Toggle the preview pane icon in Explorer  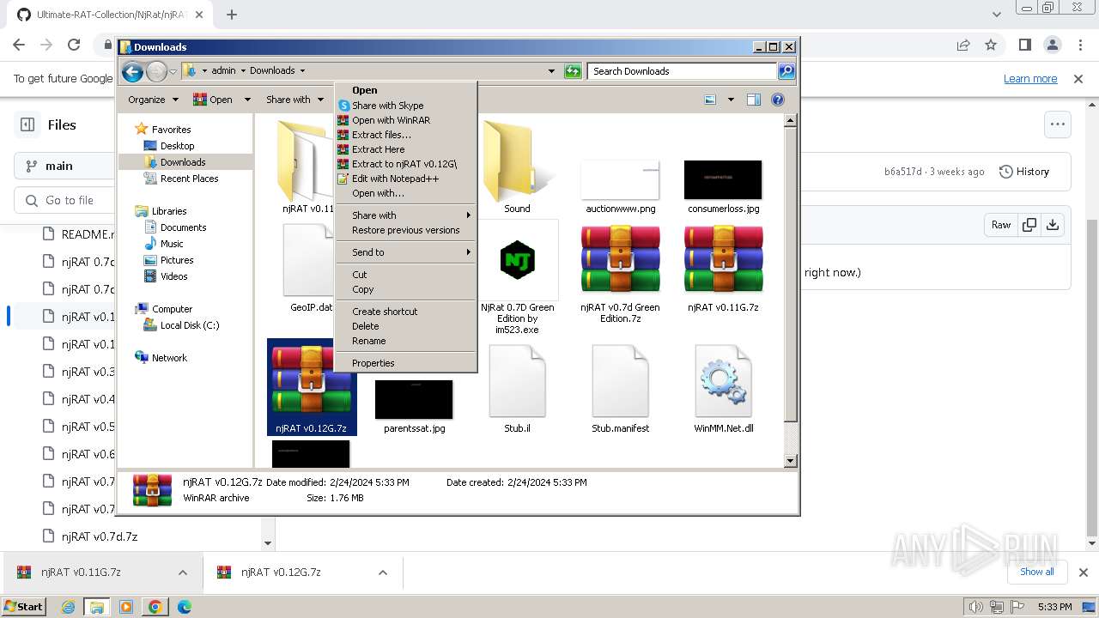click(753, 100)
